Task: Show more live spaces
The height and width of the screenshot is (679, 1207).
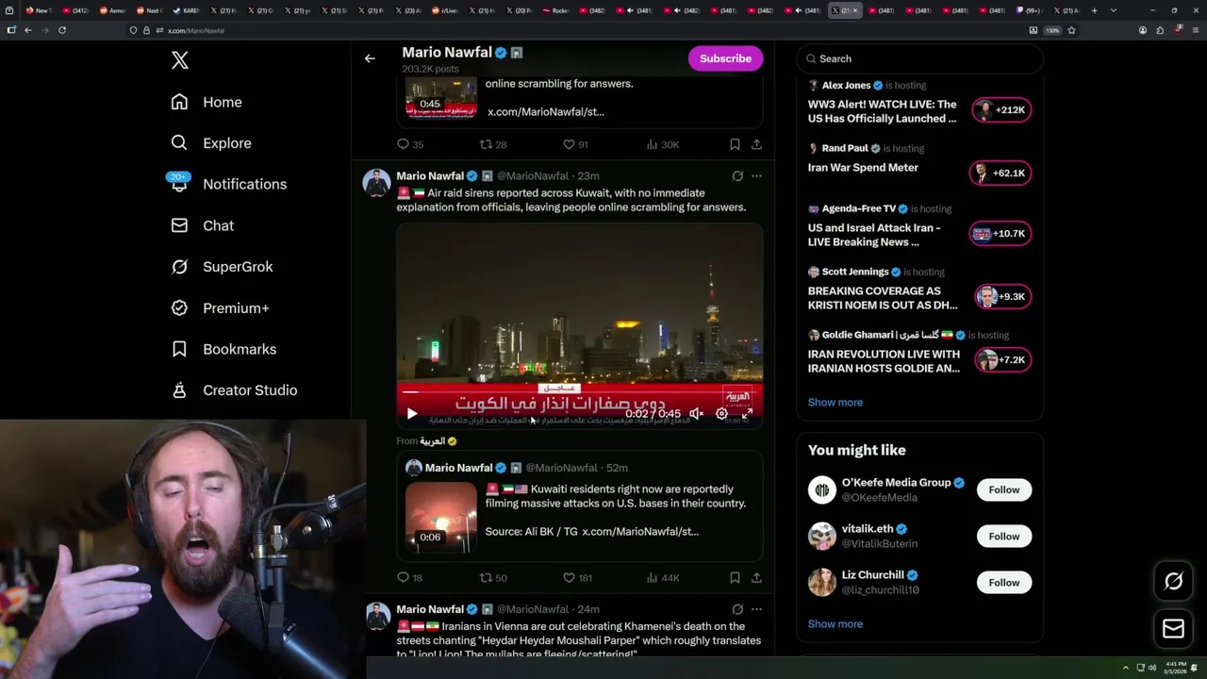Action: point(835,402)
